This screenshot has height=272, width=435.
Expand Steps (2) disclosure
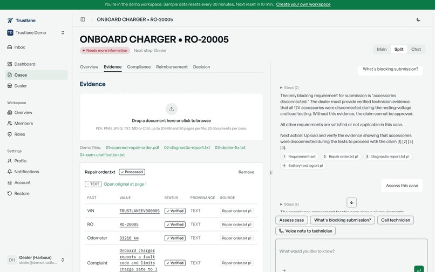pyautogui.click(x=289, y=88)
